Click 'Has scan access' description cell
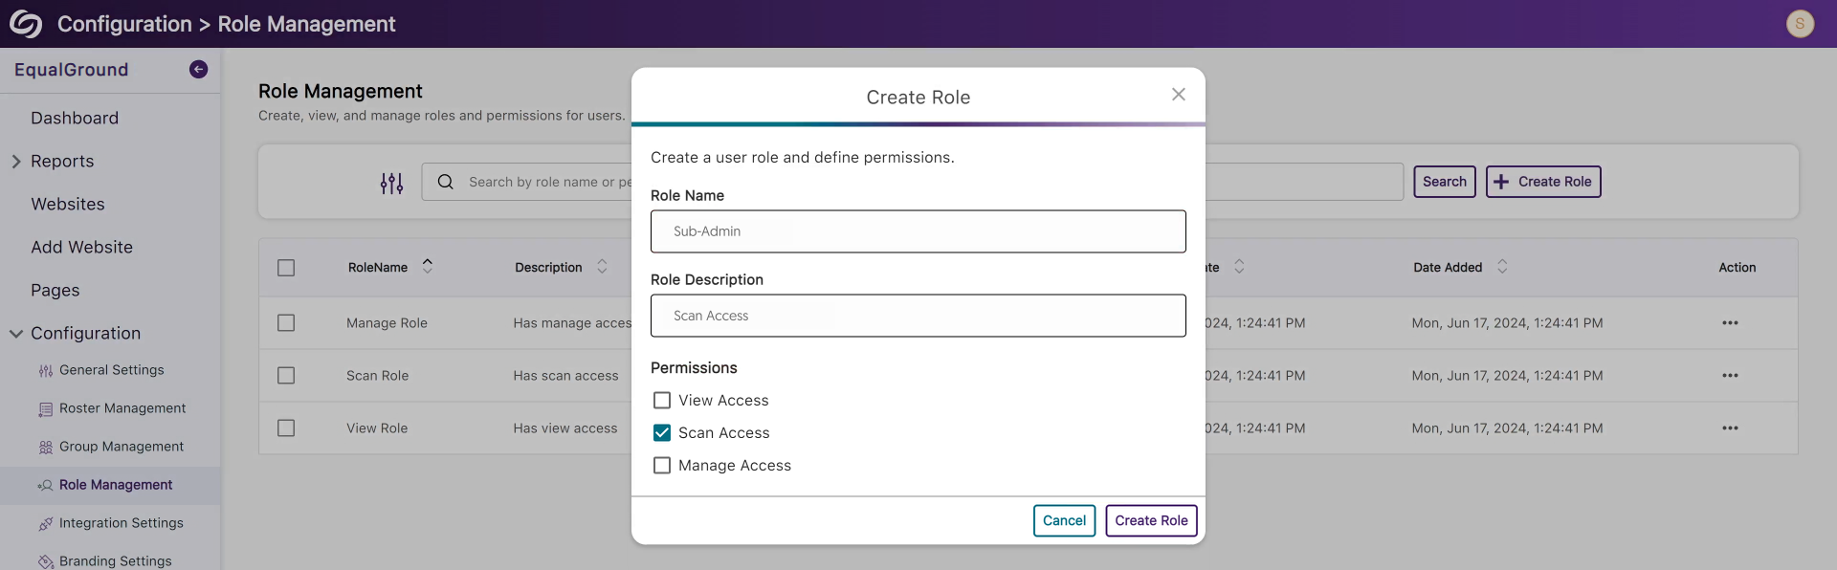1837x570 pixels. tap(565, 376)
